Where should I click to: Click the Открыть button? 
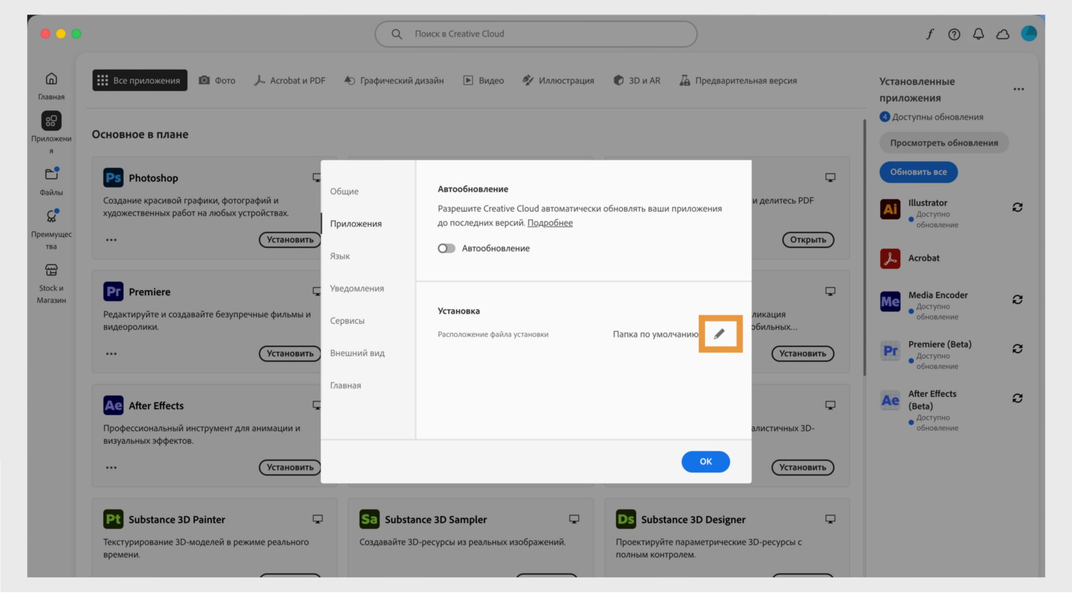click(x=808, y=240)
